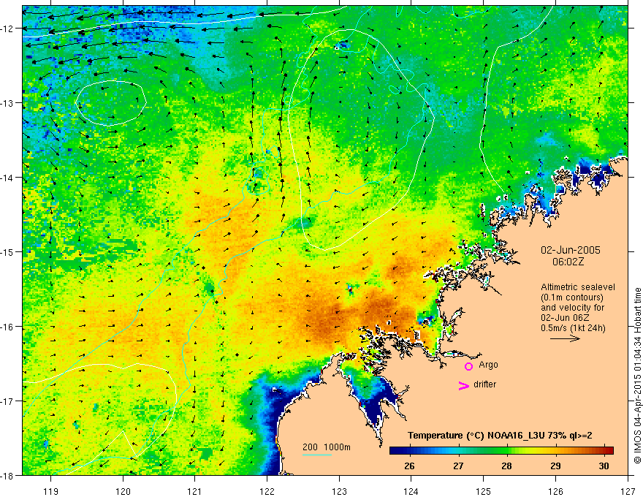Click the '-12' latitude axis label
Viewport: 643px width, 497px height.
coord(8,29)
